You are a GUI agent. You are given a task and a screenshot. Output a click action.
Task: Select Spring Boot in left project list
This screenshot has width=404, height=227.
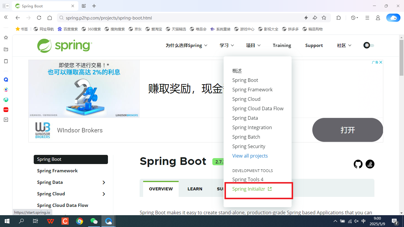pyautogui.click(x=71, y=159)
